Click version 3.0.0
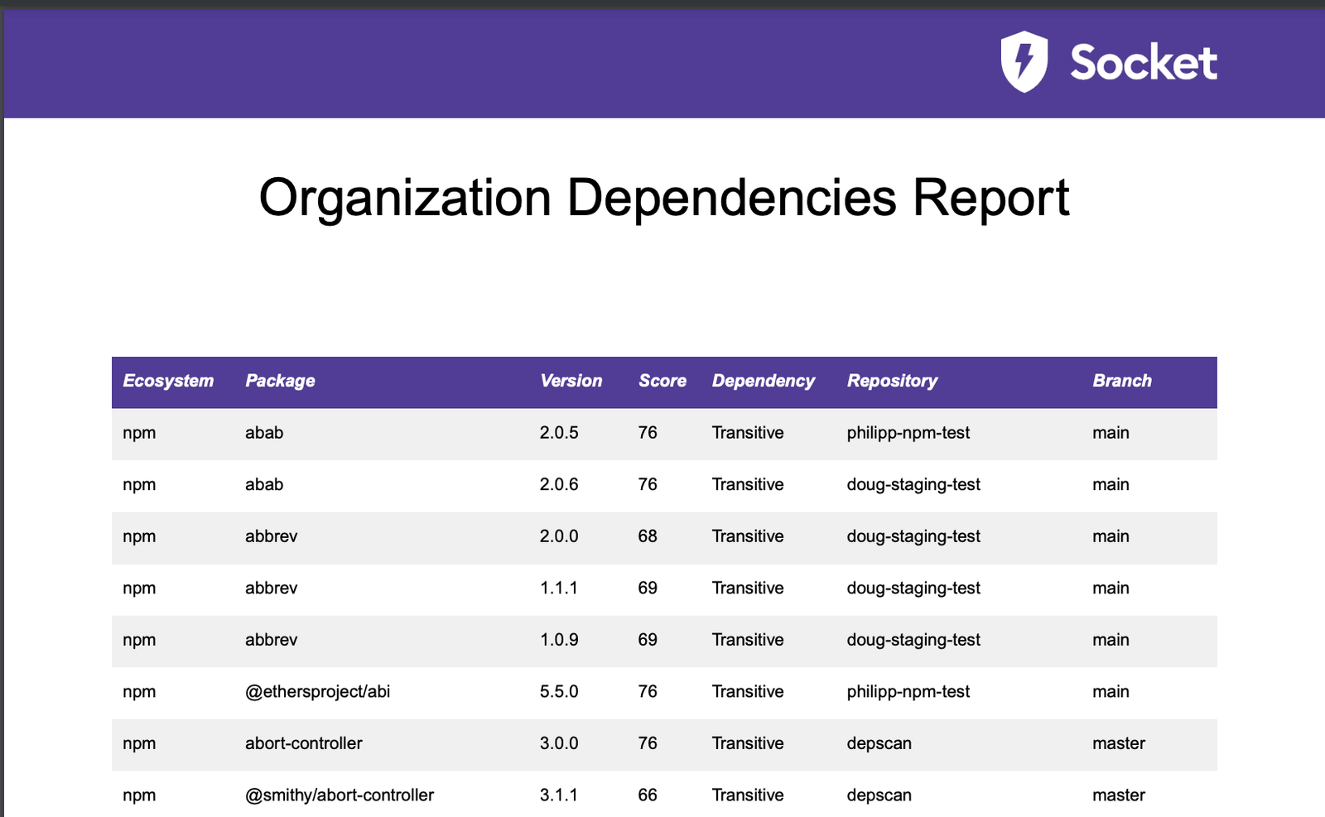This screenshot has height=817, width=1325. point(559,743)
